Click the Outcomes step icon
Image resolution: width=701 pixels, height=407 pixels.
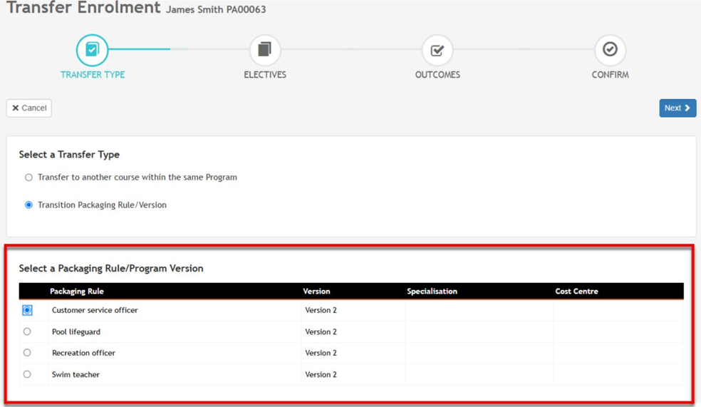coord(437,50)
